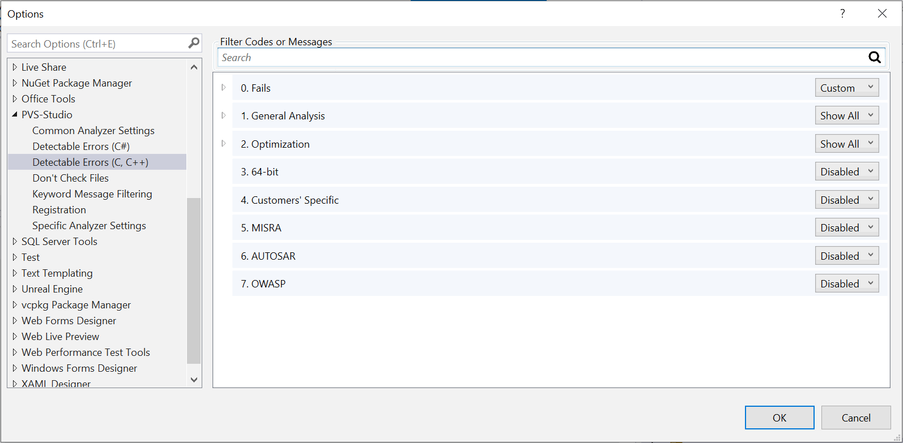This screenshot has width=903, height=443.
Task: Open the Show All dropdown for Optimization
Action: click(847, 144)
